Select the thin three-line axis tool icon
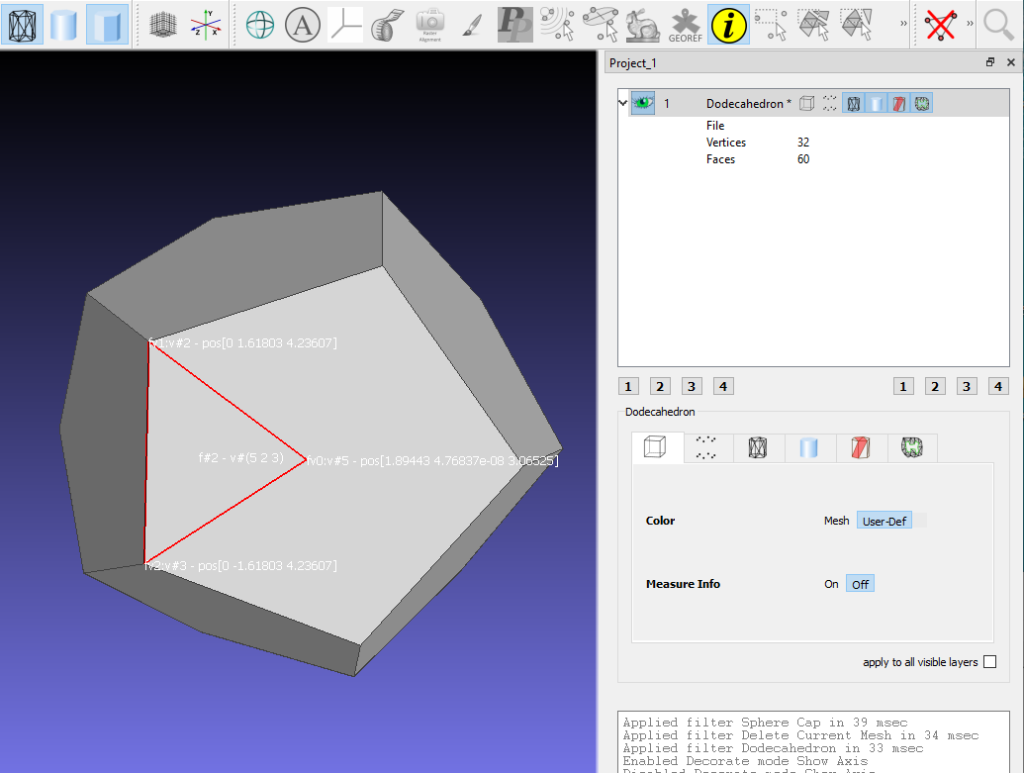1024x773 pixels. coord(345,25)
